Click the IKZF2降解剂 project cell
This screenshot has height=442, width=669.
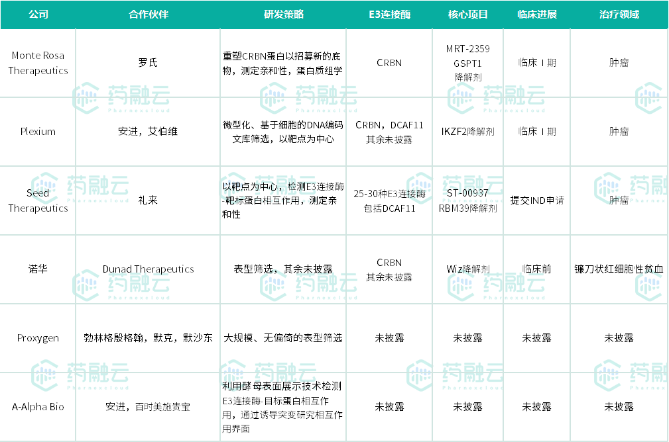(467, 132)
